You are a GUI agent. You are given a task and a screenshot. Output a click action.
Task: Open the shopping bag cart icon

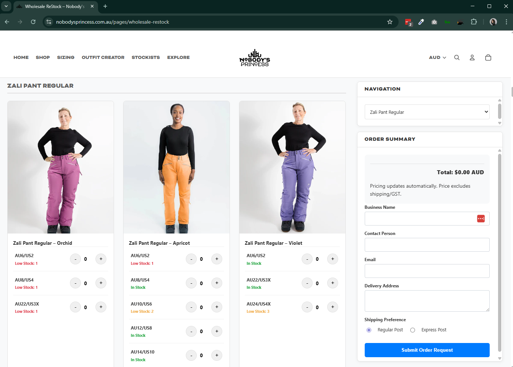pyautogui.click(x=488, y=57)
